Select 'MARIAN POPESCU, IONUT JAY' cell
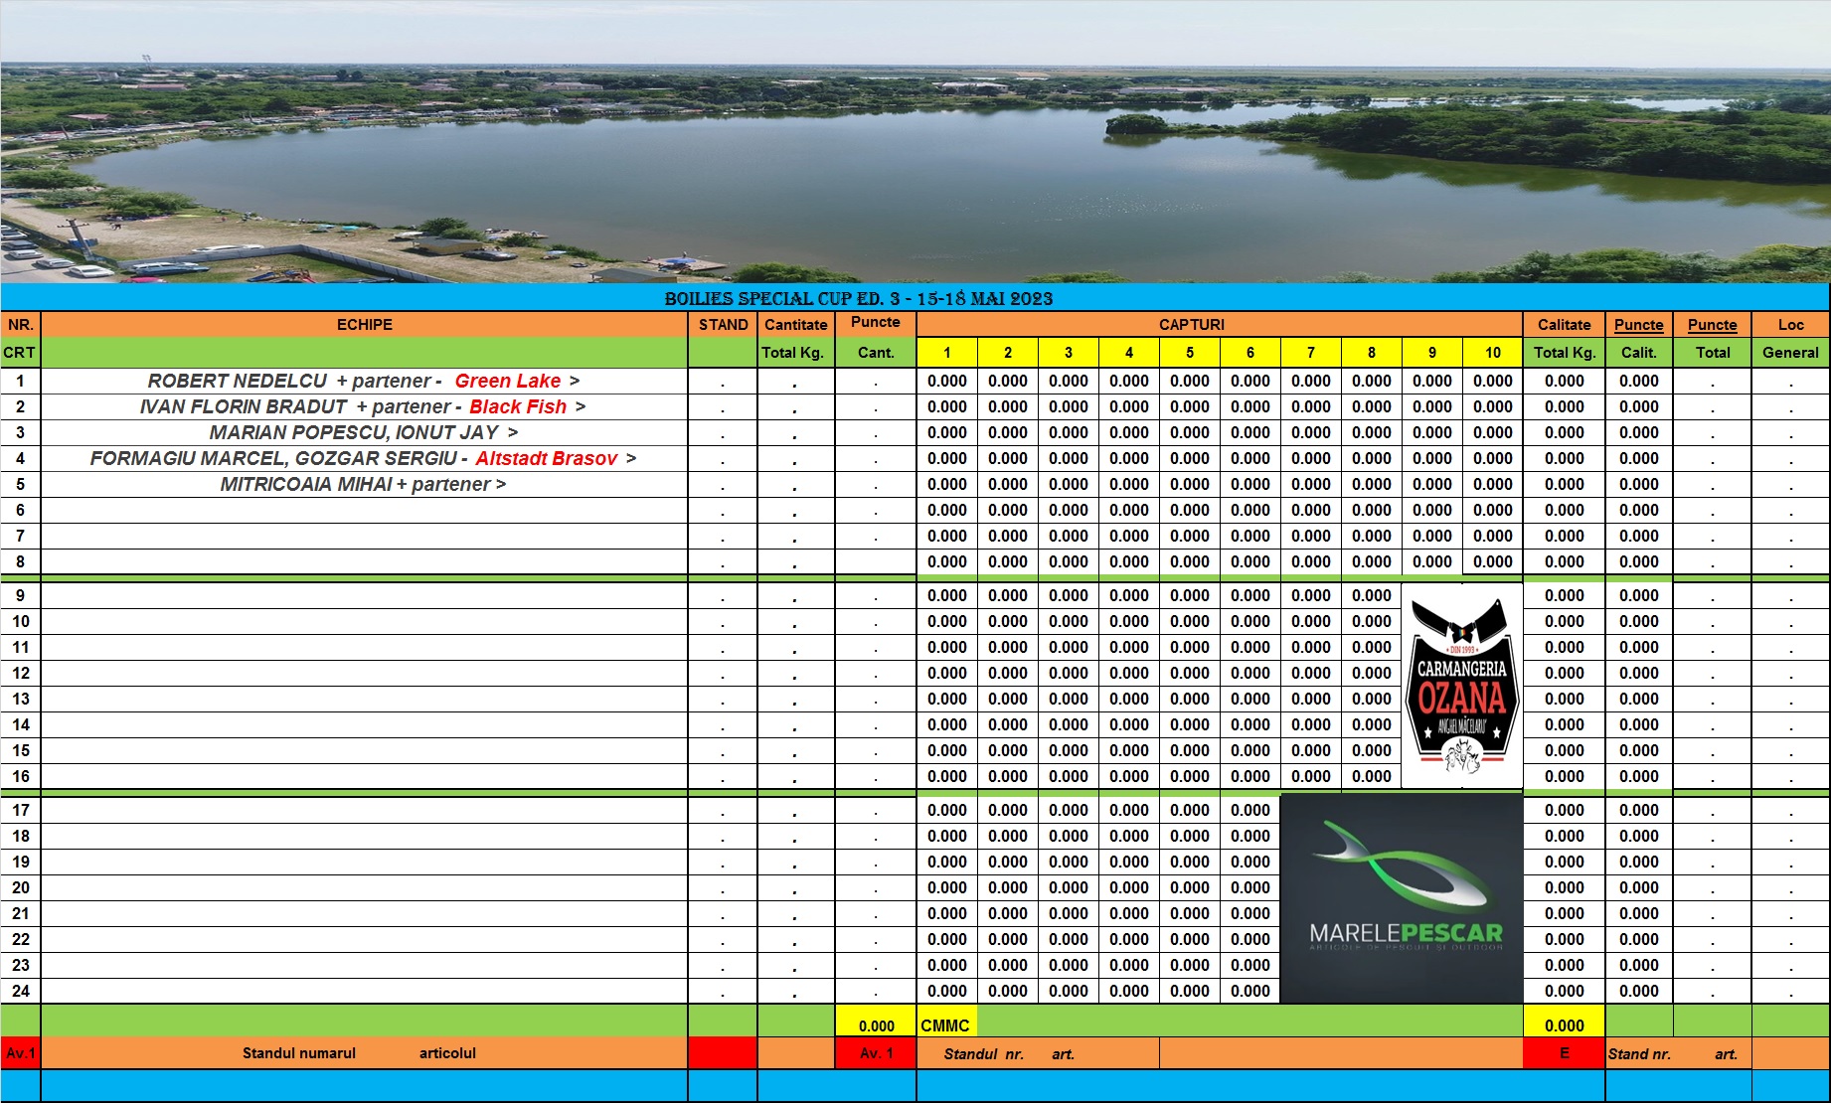The image size is (1831, 1103). [365, 432]
